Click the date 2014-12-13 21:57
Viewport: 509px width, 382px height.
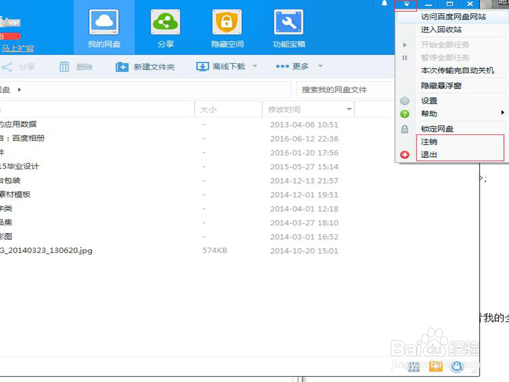pos(304,181)
